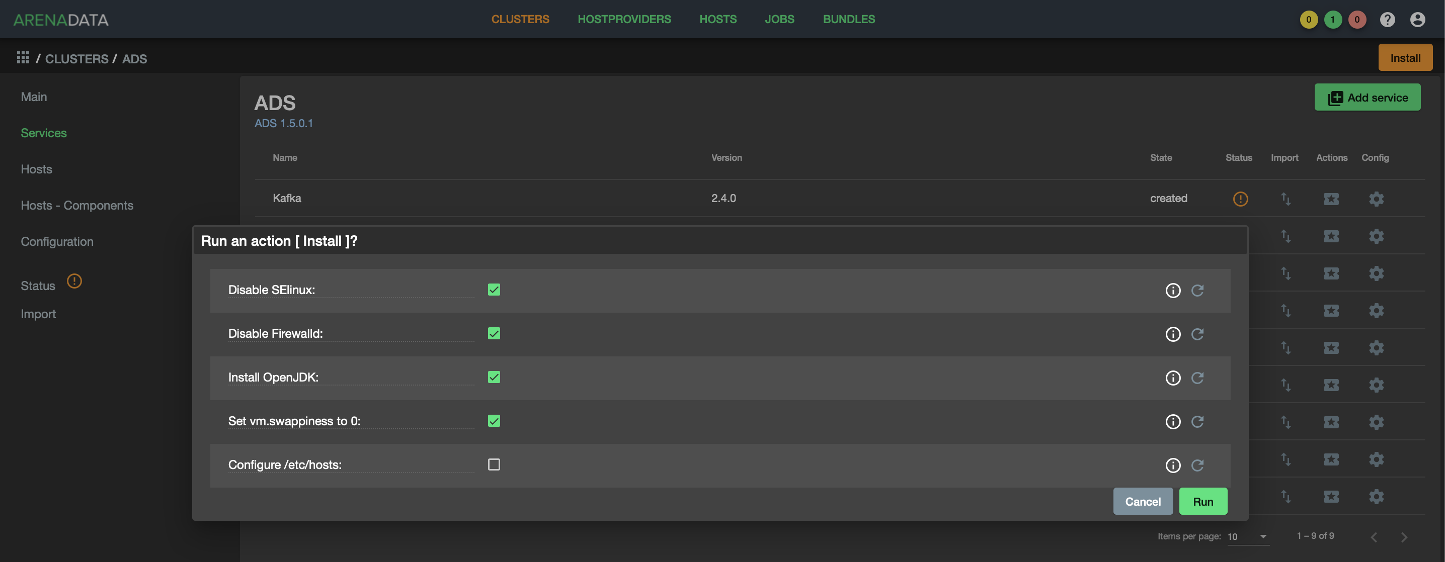Click the green success counter badge
The image size is (1445, 562).
(x=1333, y=20)
